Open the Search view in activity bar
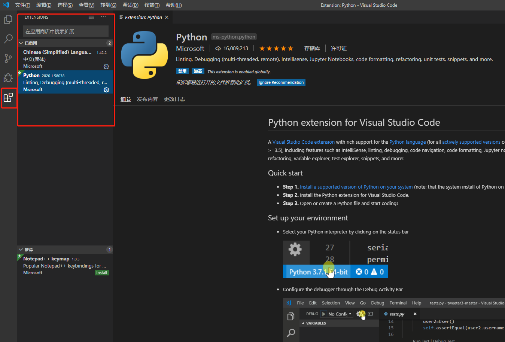The width and height of the screenshot is (505, 342). coord(8,39)
